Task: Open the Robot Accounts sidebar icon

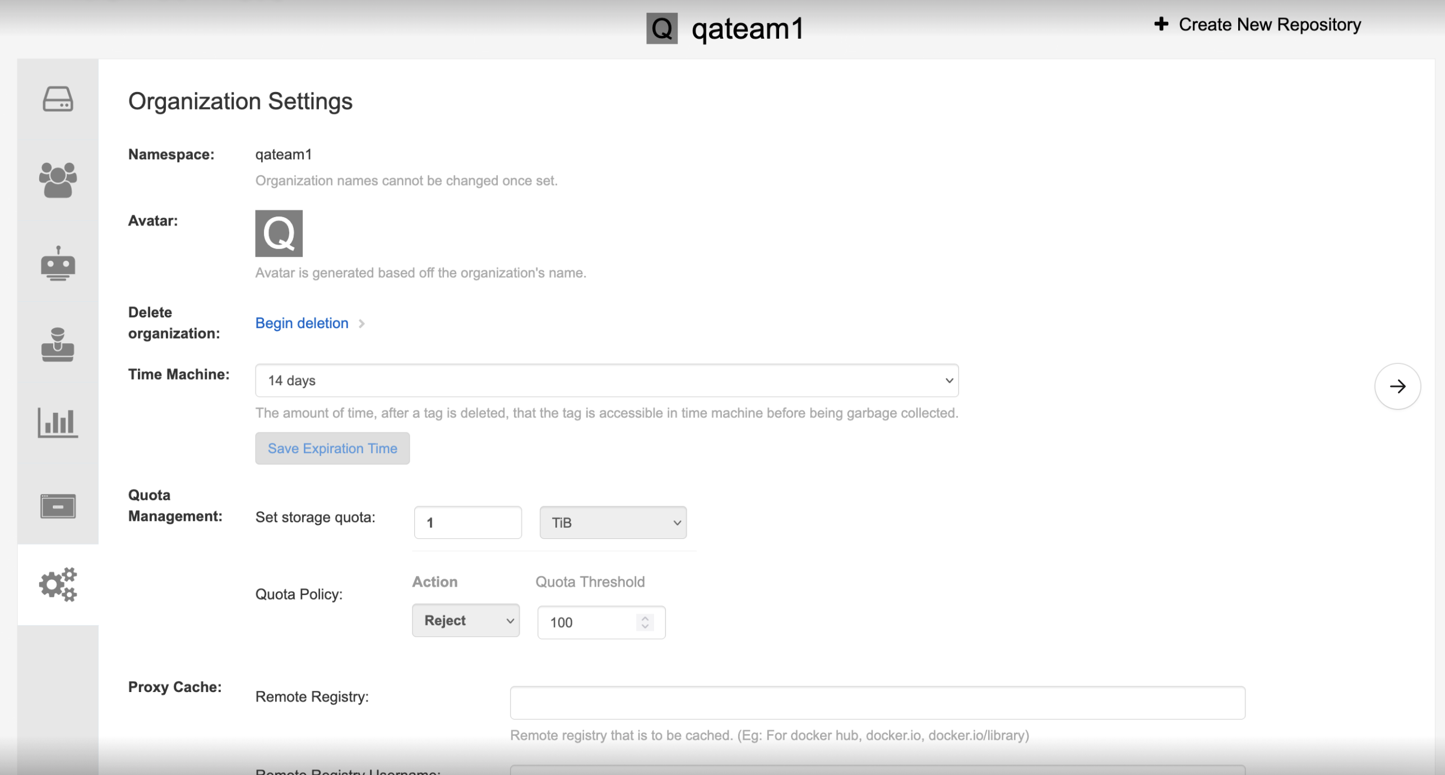Action: tap(58, 264)
